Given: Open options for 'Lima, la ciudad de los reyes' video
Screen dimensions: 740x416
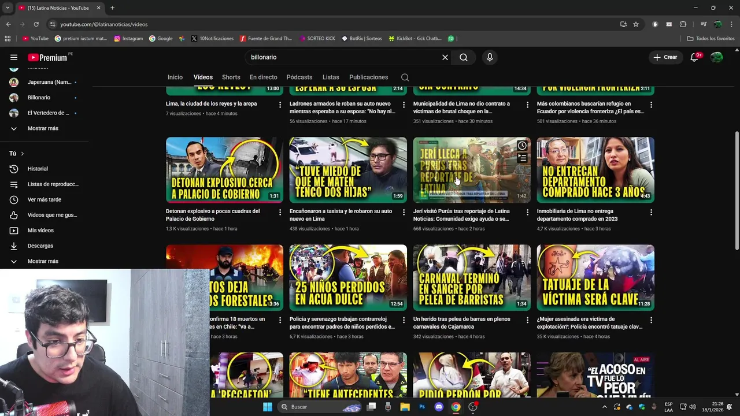Looking at the screenshot, I should (280, 105).
